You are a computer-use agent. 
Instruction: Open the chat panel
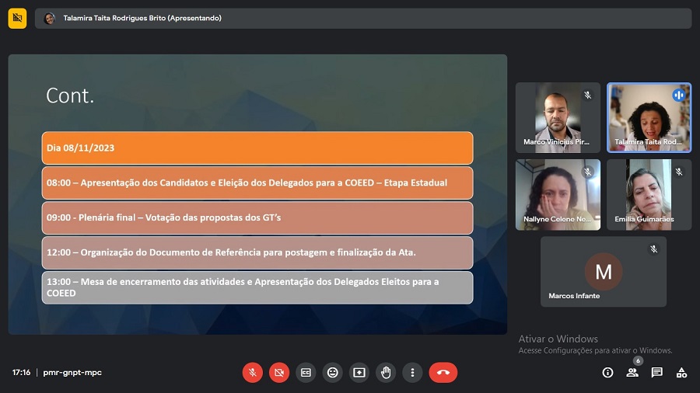pos(657,373)
